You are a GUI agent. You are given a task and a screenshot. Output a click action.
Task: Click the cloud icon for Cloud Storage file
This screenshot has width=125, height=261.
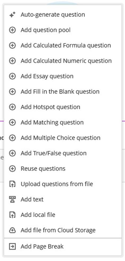pos(12,230)
